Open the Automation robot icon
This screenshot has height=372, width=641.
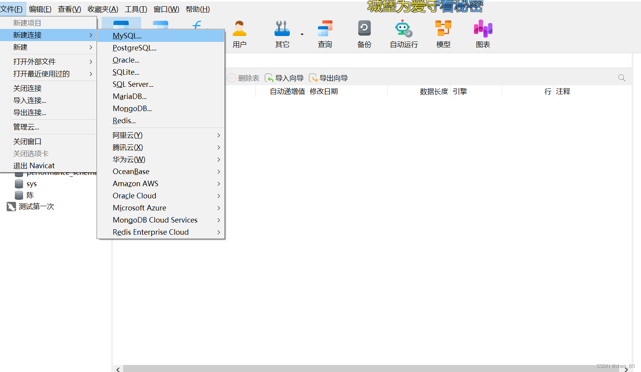point(404,29)
